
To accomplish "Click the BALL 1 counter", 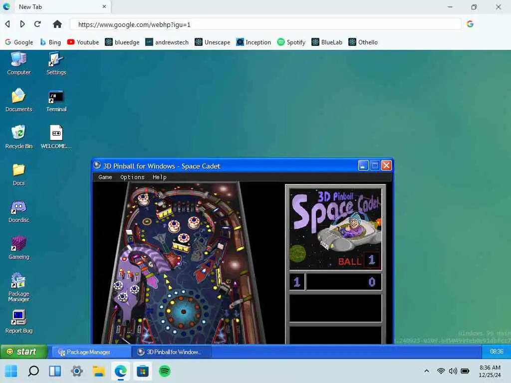I will coord(358,260).
